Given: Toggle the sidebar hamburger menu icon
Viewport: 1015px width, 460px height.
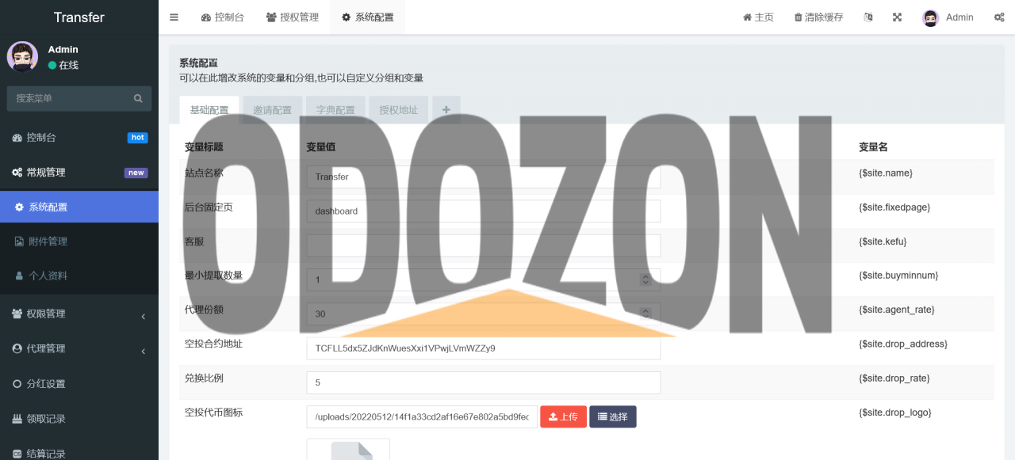Looking at the screenshot, I should [x=174, y=17].
